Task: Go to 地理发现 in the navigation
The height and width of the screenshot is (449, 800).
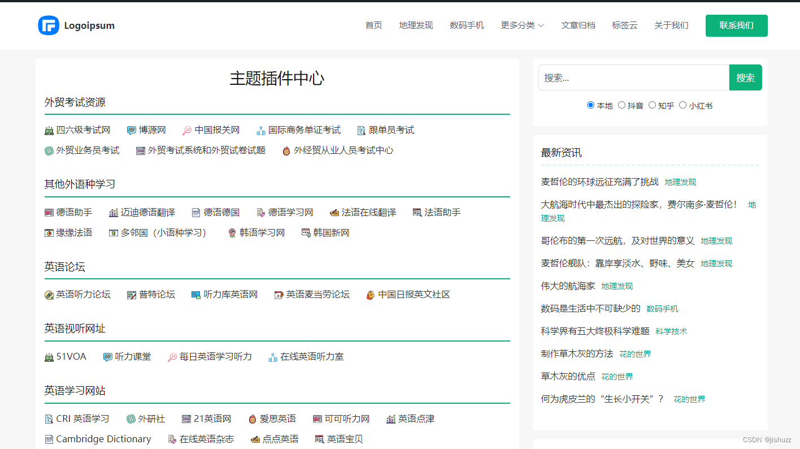Action: [416, 25]
